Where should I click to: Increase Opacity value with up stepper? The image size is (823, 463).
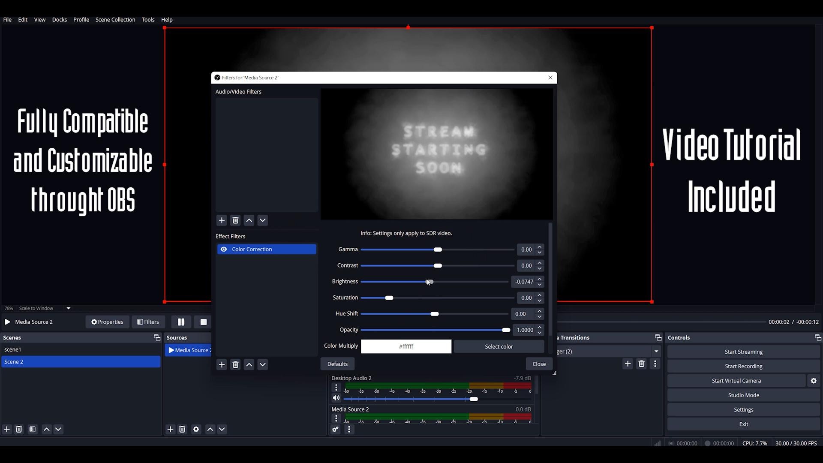click(540, 328)
